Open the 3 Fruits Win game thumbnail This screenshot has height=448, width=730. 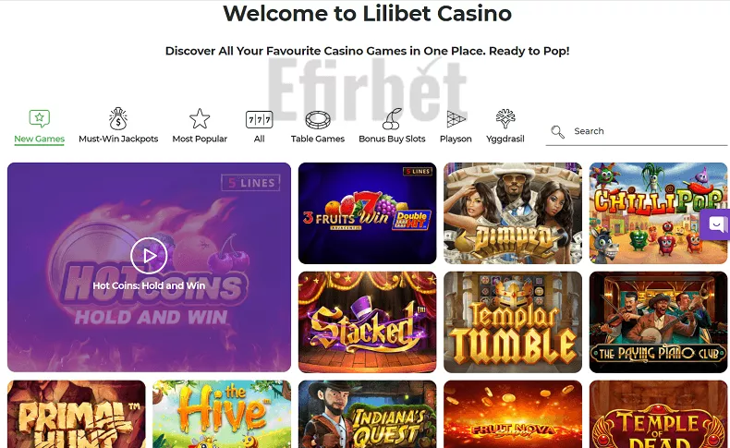point(368,213)
